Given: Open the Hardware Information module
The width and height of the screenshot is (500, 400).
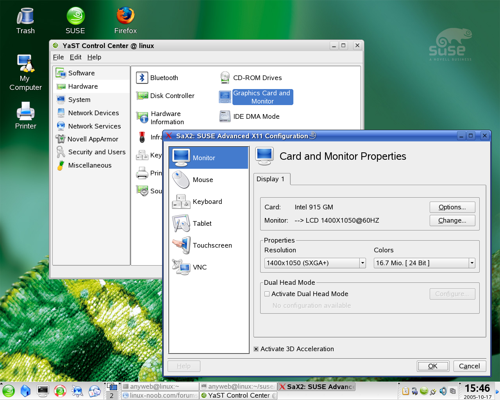Looking at the screenshot, I should (160, 118).
